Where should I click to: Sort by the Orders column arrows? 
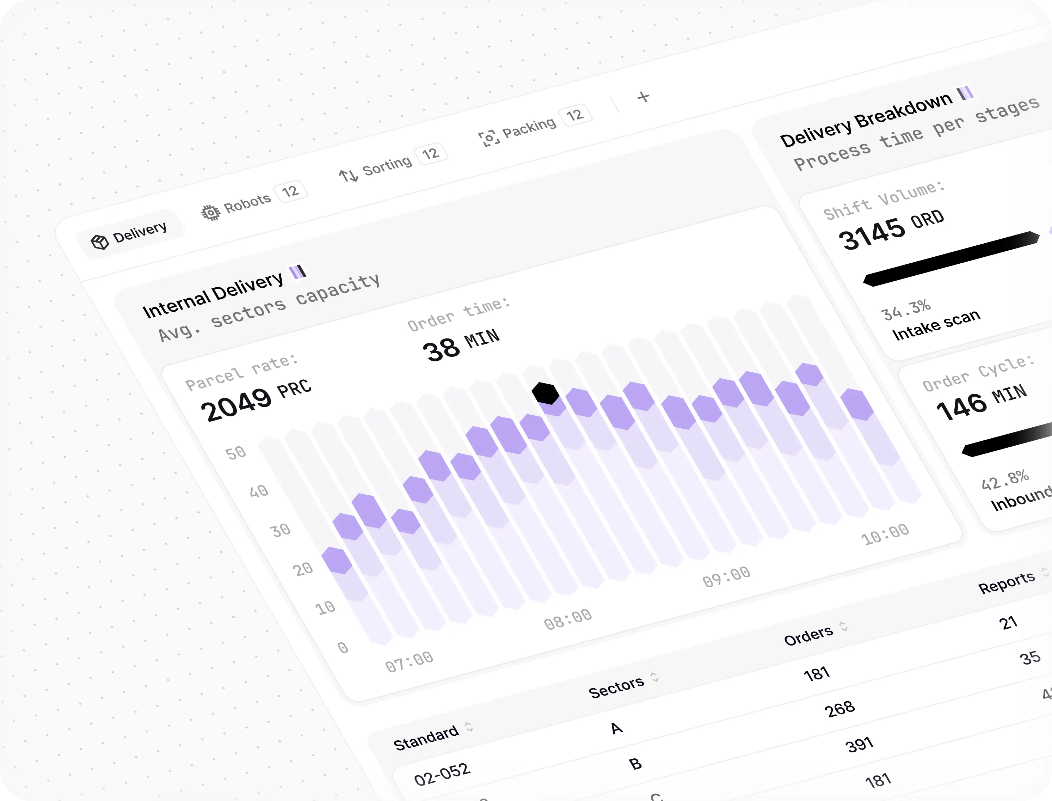click(x=843, y=626)
